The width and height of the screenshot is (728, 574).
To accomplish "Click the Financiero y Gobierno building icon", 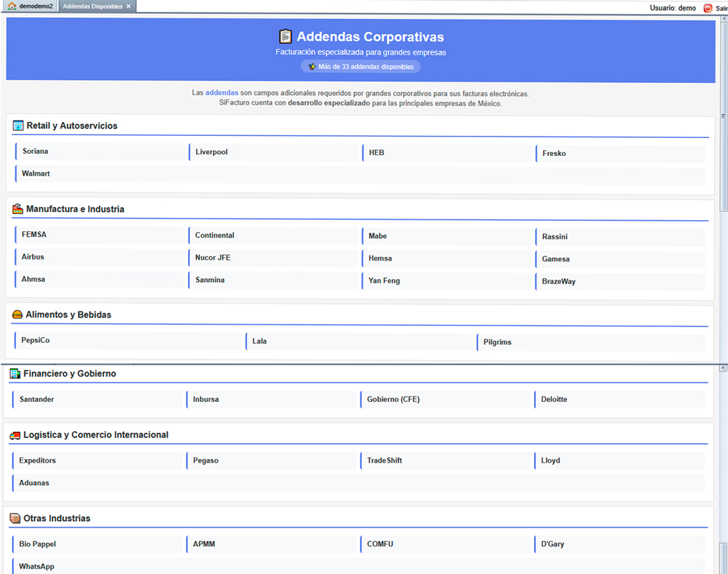I will click(x=15, y=374).
